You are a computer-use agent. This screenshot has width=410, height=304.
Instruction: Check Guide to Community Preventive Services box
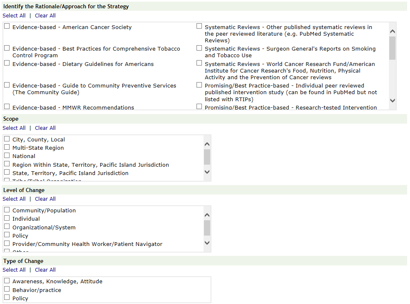click(7, 85)
